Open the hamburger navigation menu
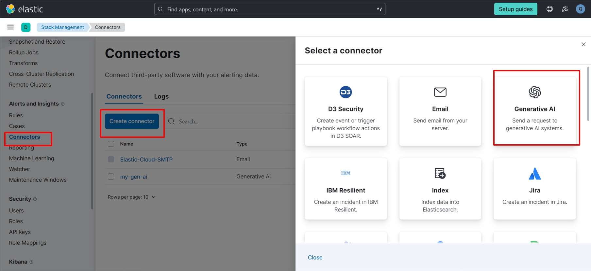591x271 pixels. point(10,27)
